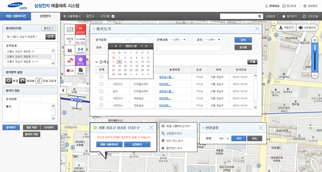322x172 pixels.
Task: Click 취소 in the 반경설정 popup
Action: pos(255,138)
